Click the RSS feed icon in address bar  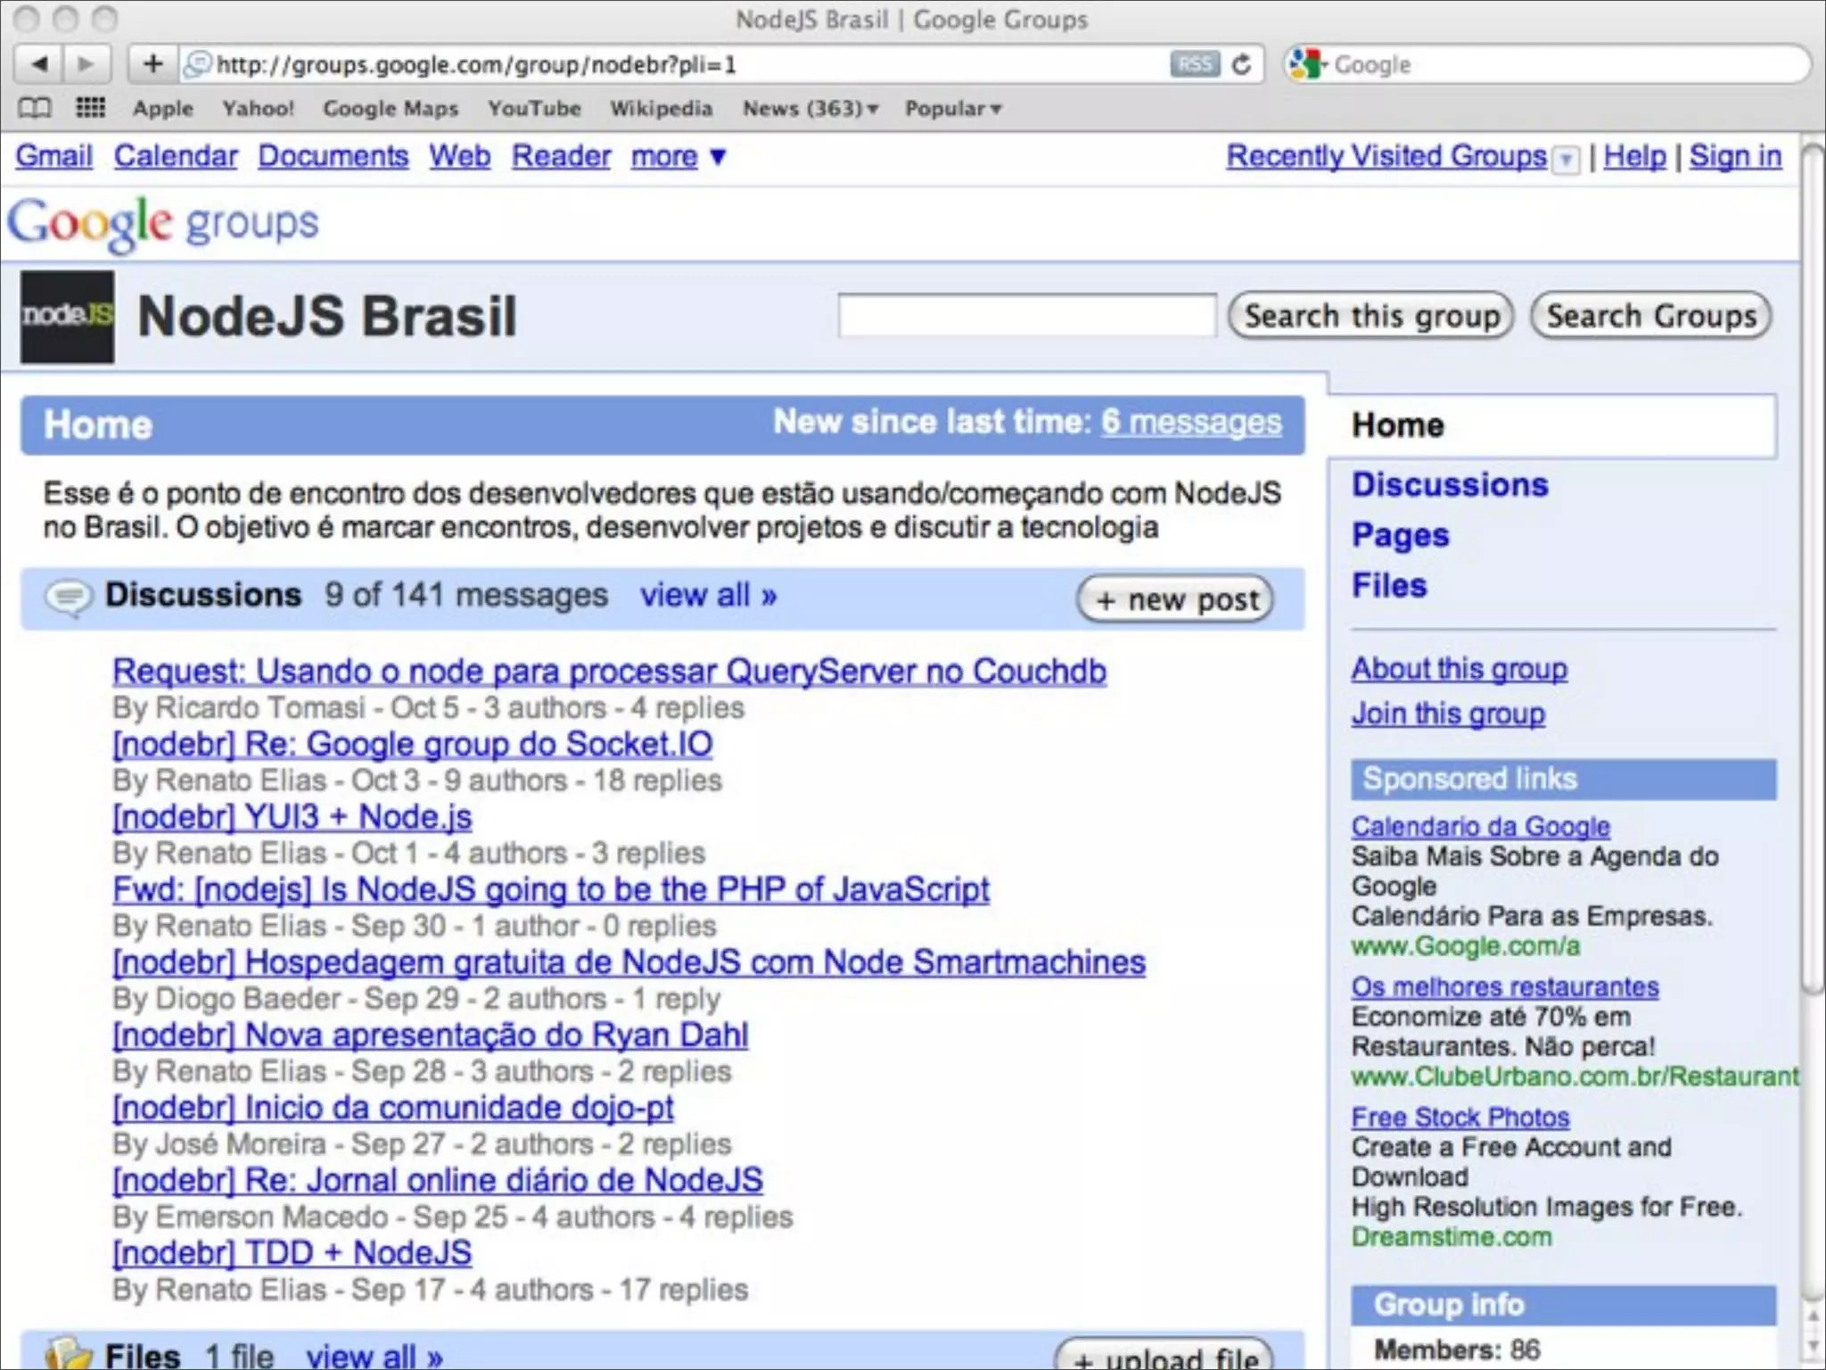pos(1194,64)
